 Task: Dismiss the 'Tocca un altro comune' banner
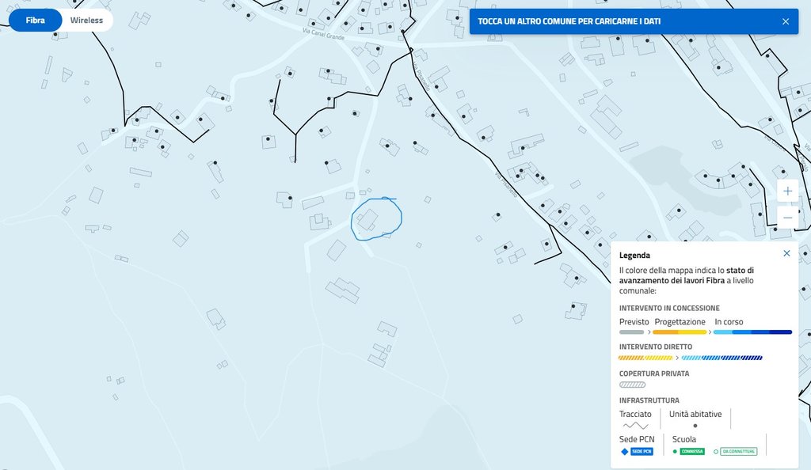[785, 21]
